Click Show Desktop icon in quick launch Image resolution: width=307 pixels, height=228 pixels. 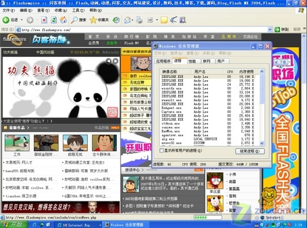[x=49, y=225]
